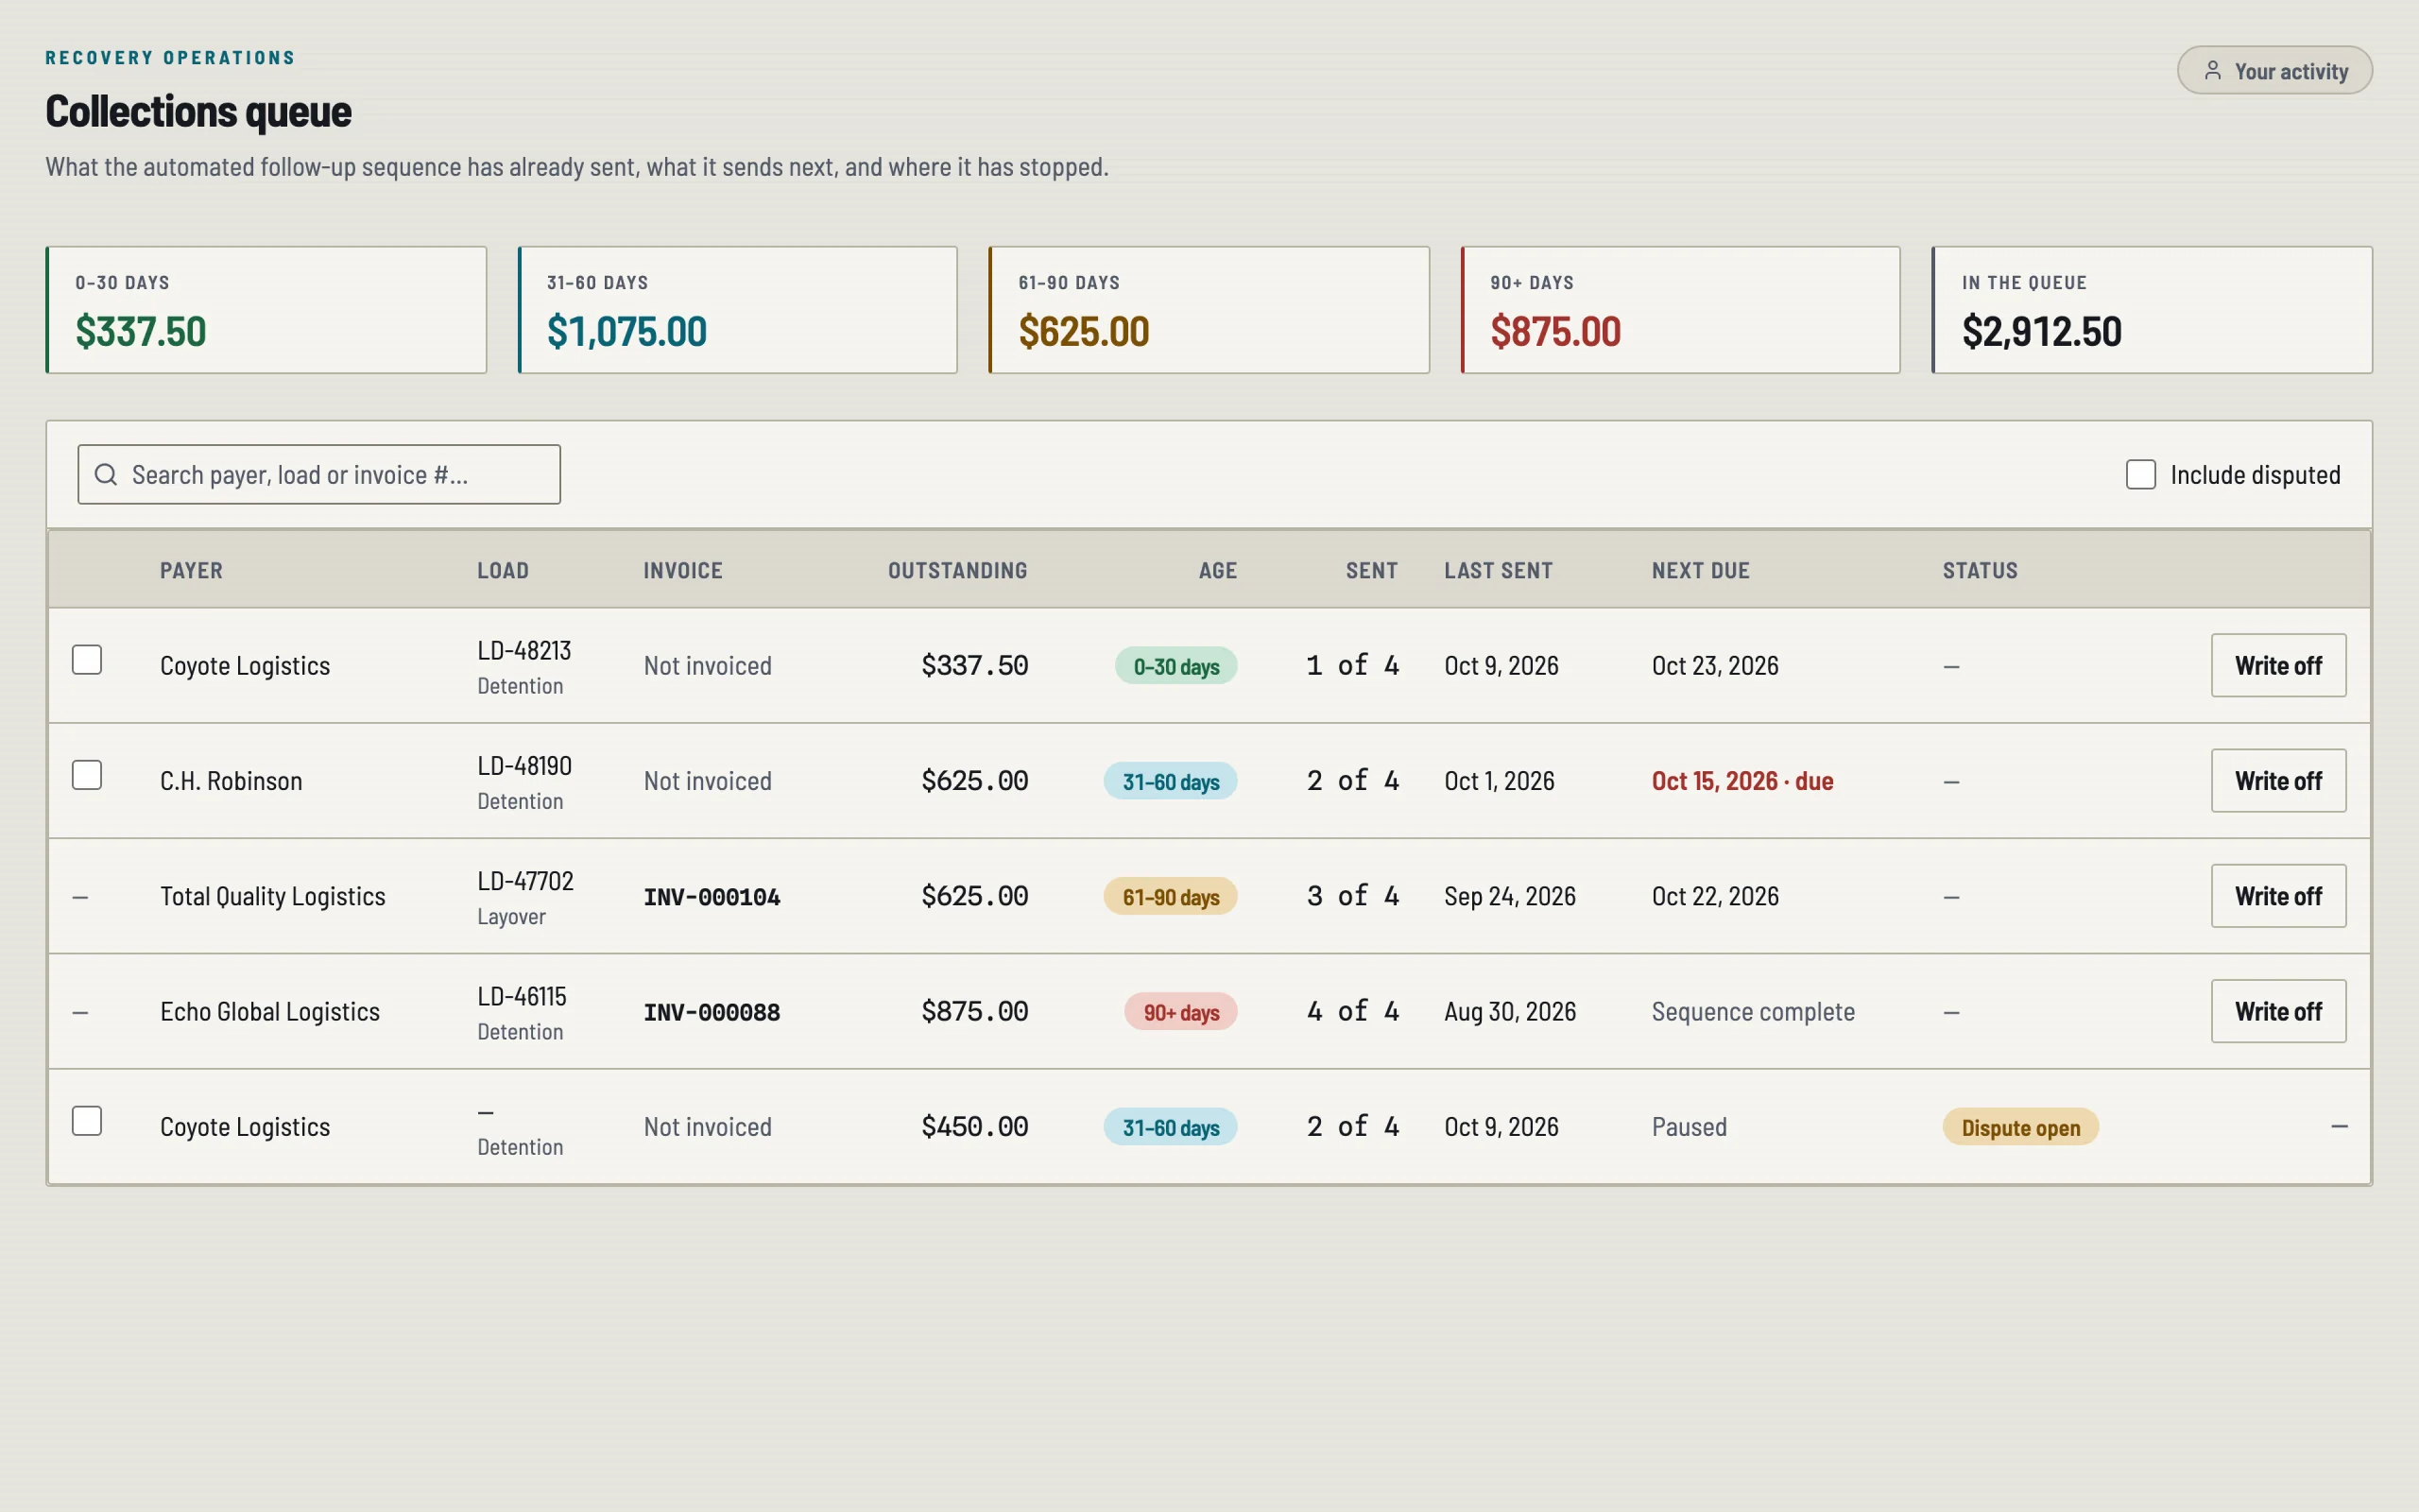Select the 90+ days $875.00 card
The height and width of the screenshot is (1512, 2419).
(1680, 310)
